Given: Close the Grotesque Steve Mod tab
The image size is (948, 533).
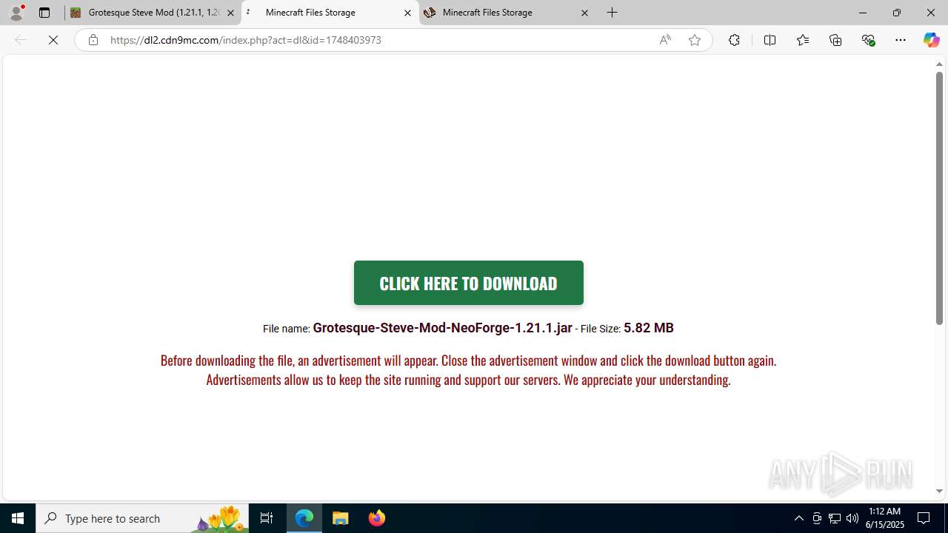Looking at the screenshot, I should [230, 13].
